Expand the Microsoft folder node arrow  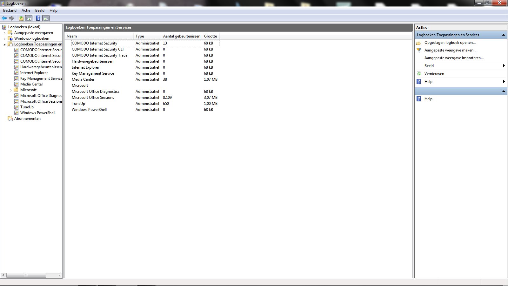point(10,90)
